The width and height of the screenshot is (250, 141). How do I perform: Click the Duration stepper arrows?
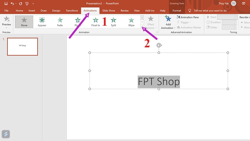tap(235, 22)
